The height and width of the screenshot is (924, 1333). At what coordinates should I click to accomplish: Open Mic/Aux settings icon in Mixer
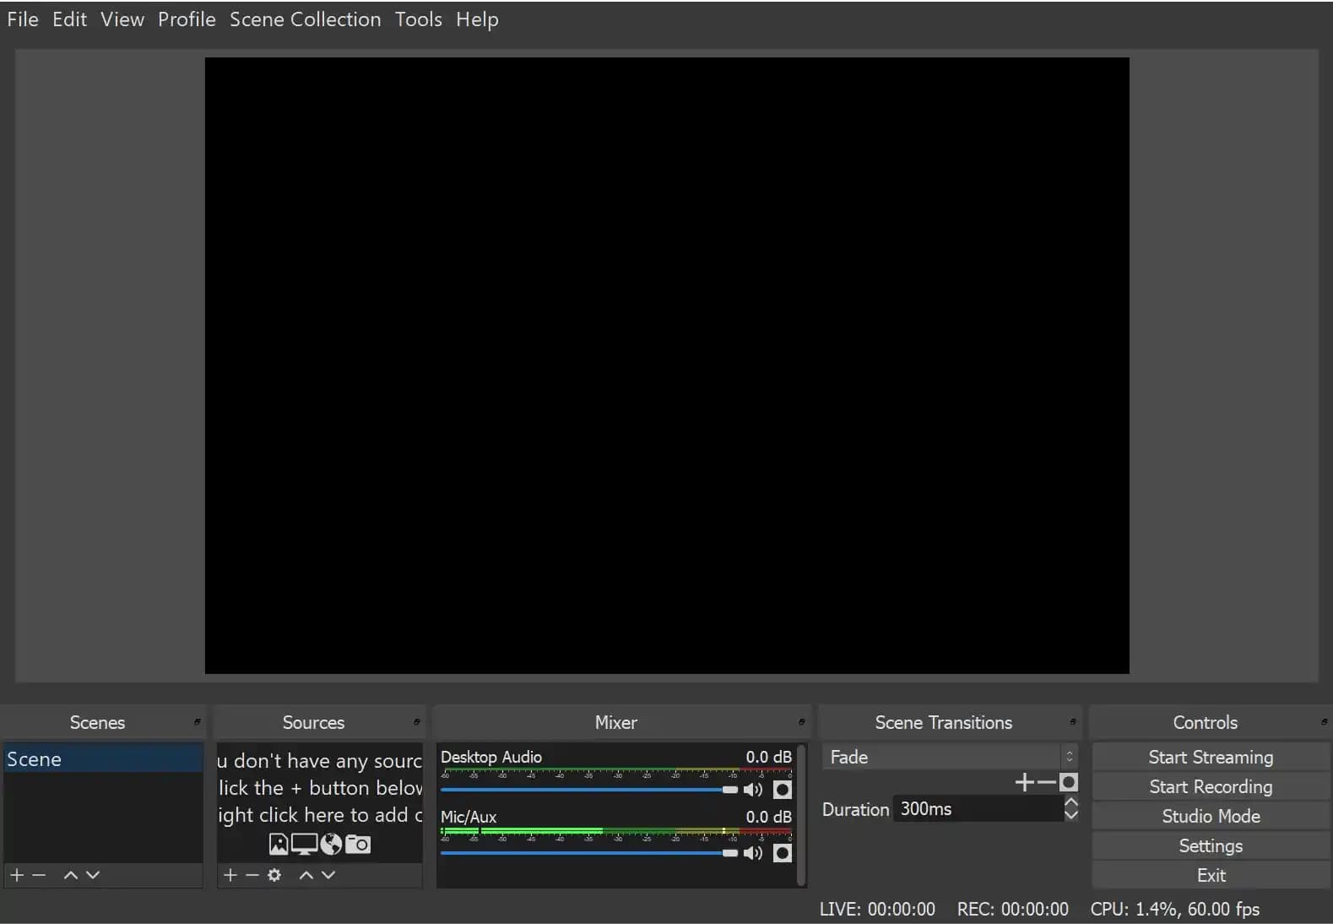[783, 853]
